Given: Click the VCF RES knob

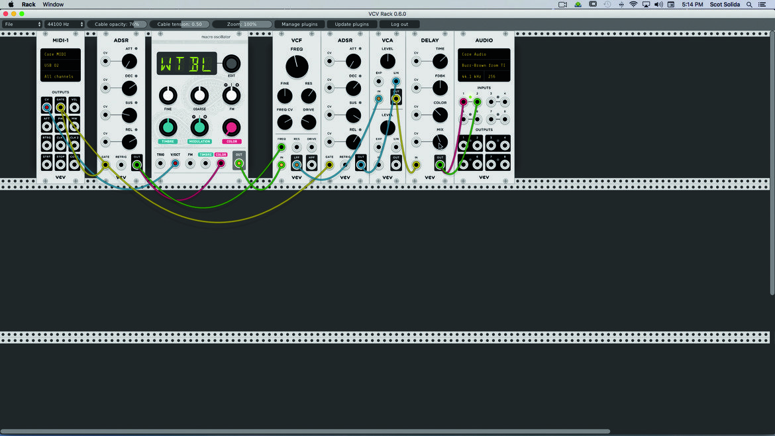Looking at the screenshot, I should point(309,95).
